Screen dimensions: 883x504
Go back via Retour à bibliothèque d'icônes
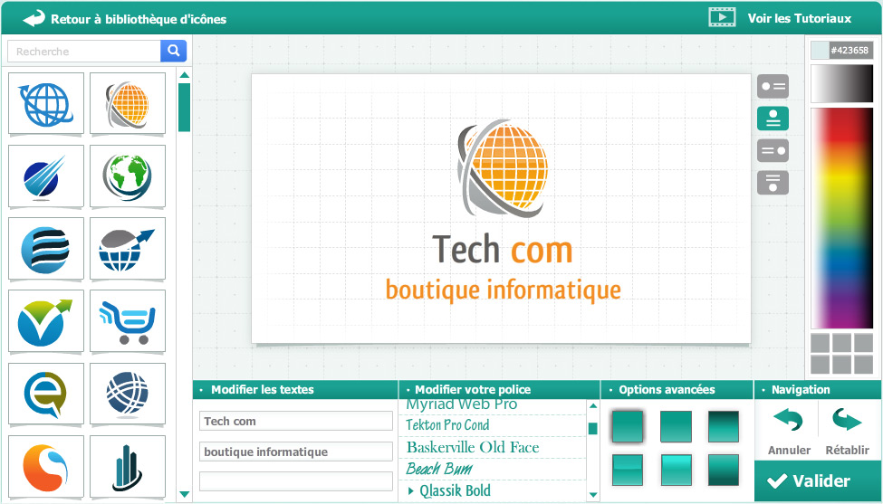pyautogui.click(x=125, y=19)
